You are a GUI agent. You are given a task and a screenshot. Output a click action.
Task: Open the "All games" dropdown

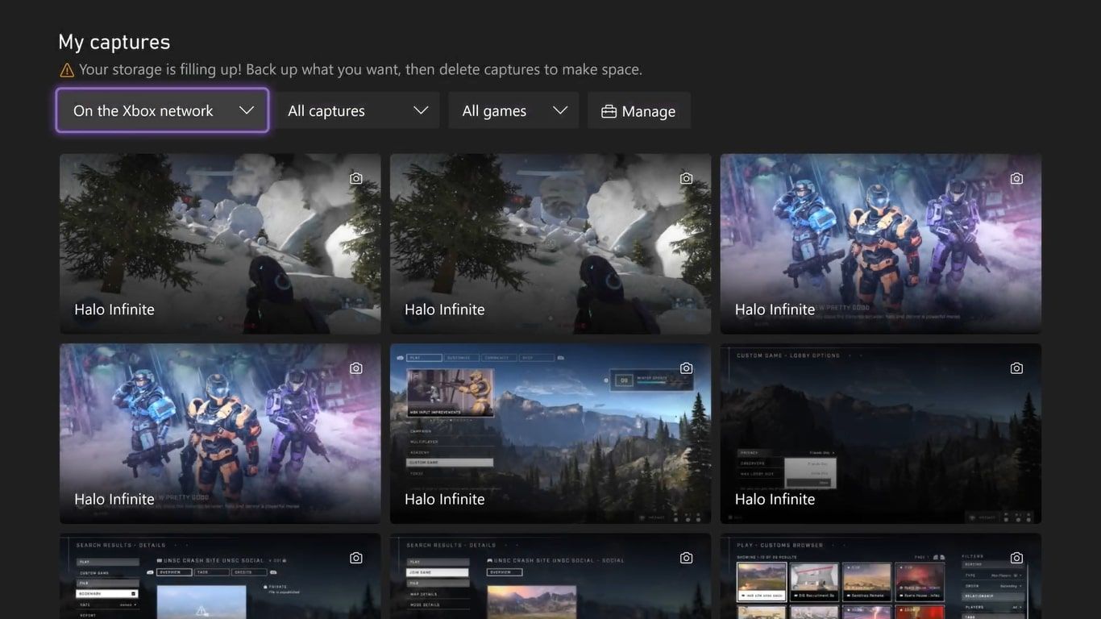(x=513, y=110)
